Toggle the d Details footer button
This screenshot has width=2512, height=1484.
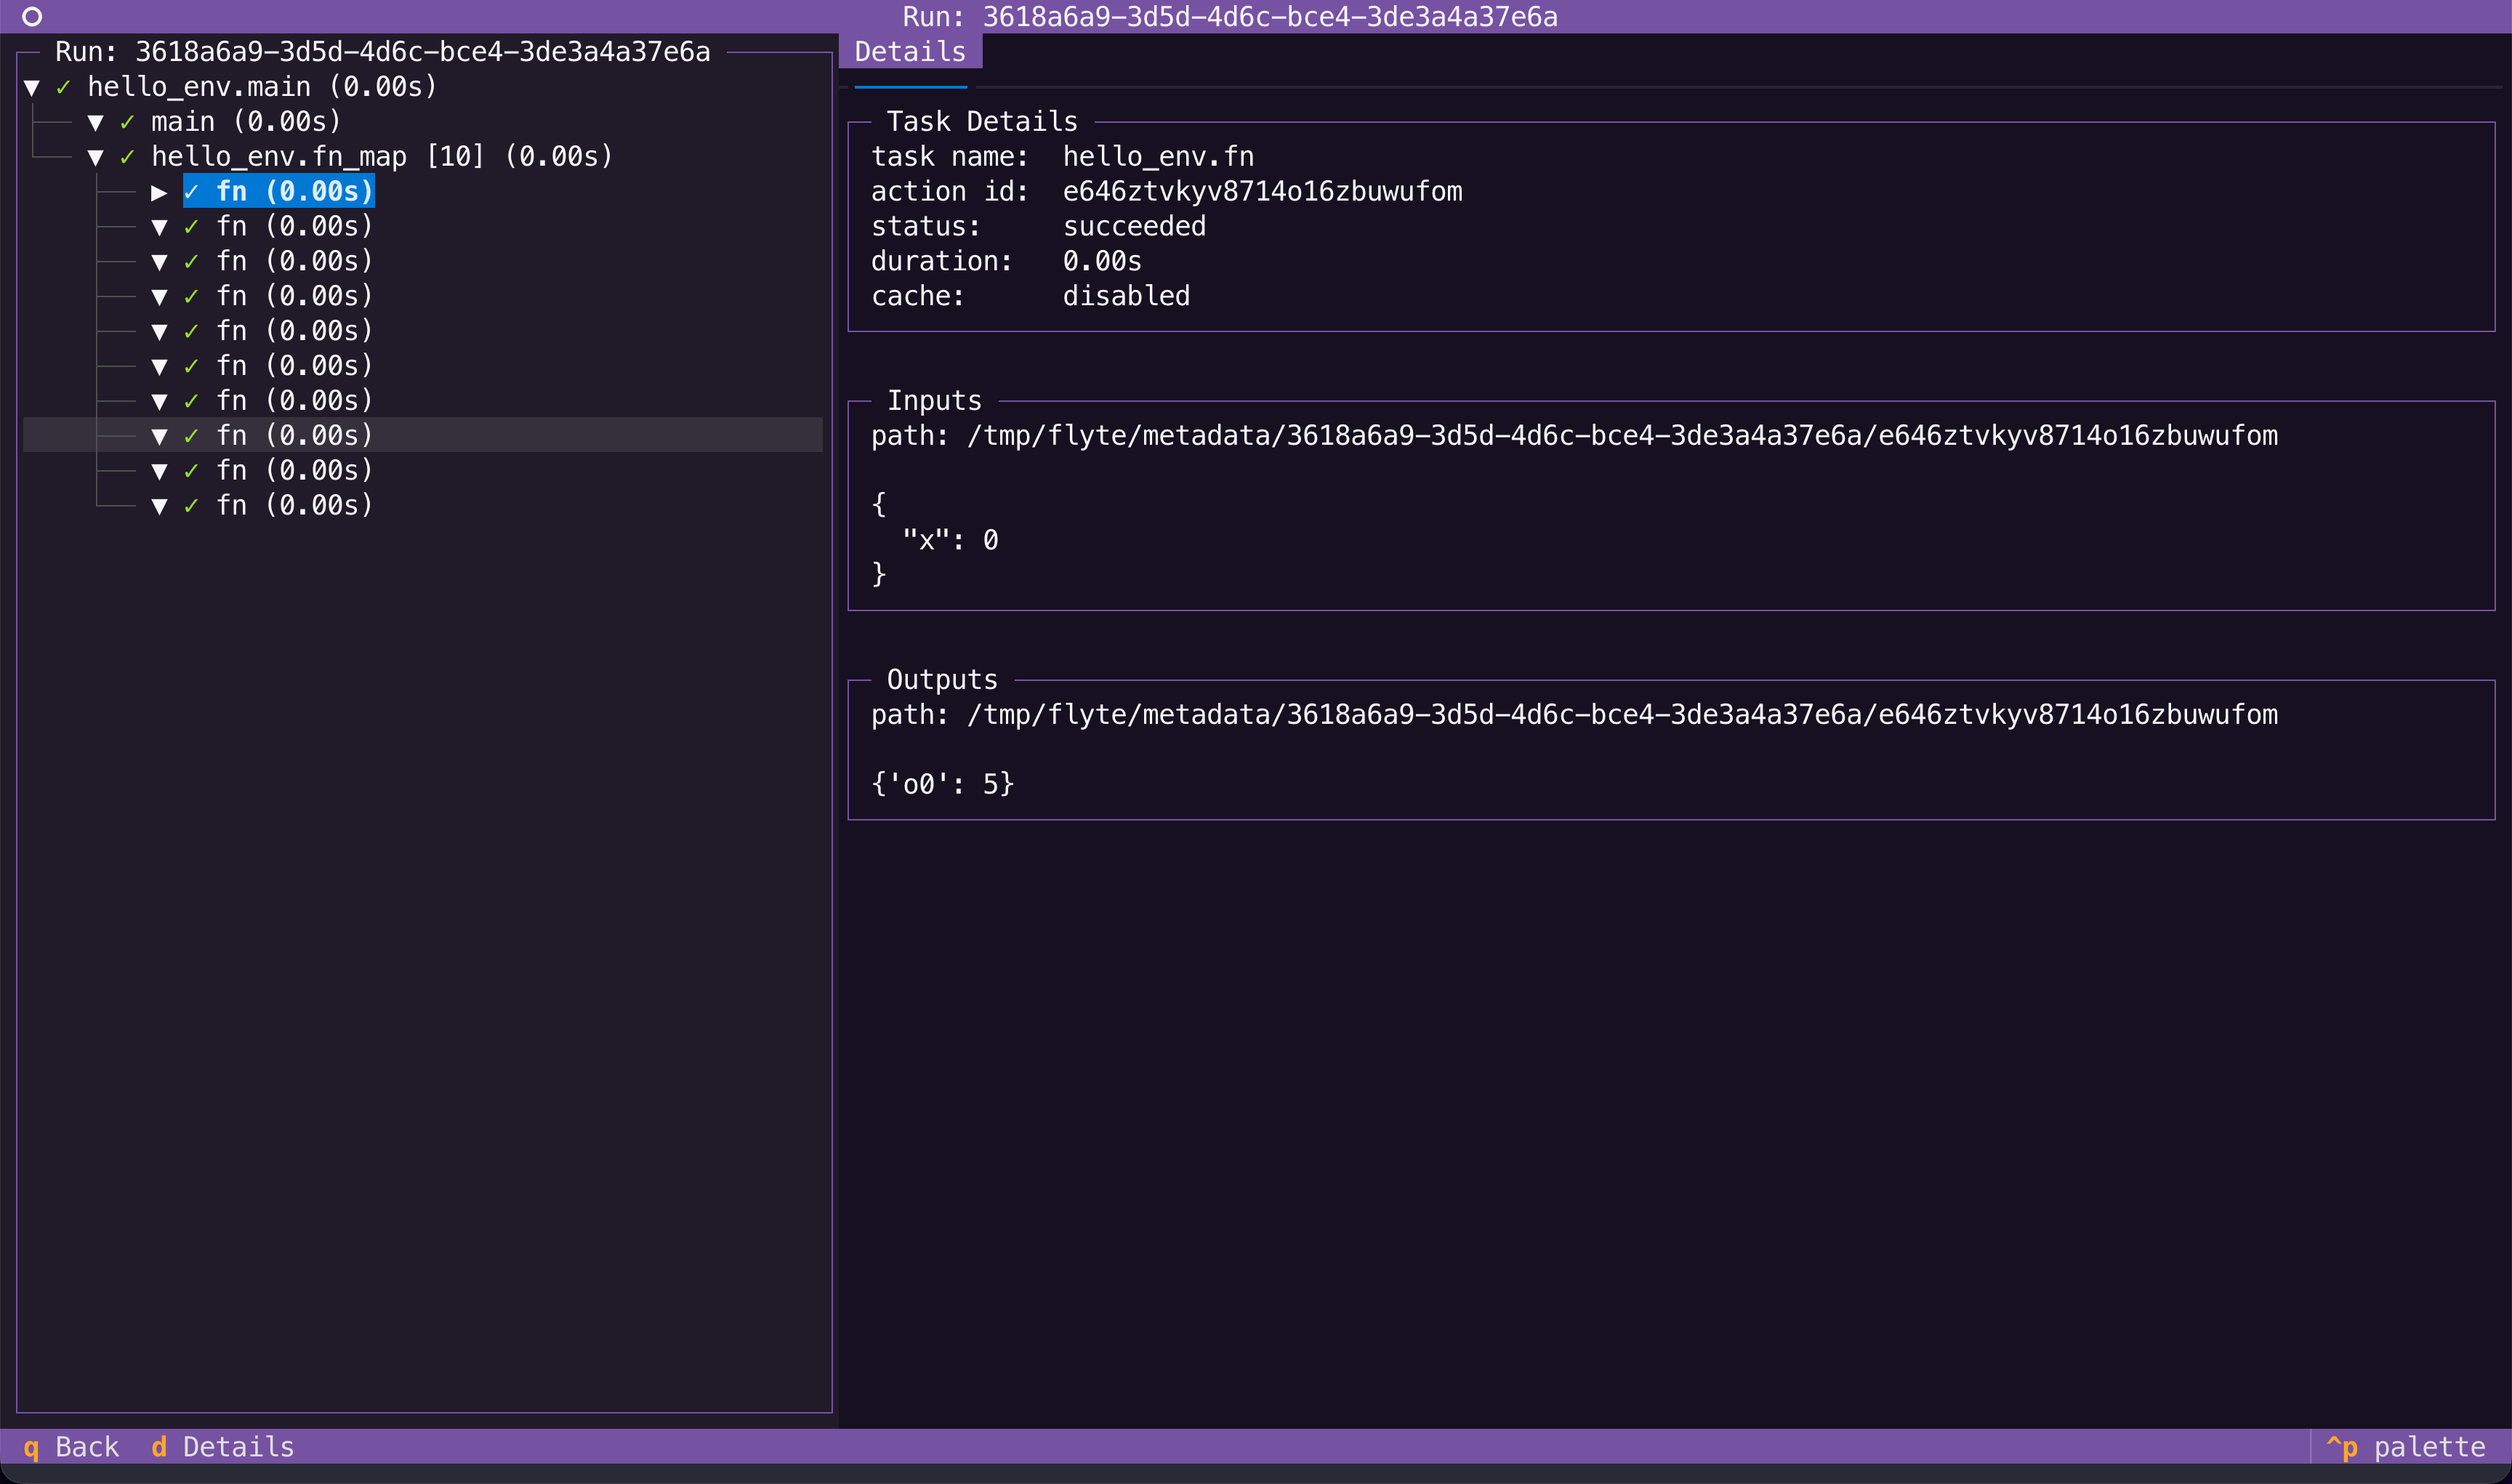pyautogui.click(x=223, y=1446)
